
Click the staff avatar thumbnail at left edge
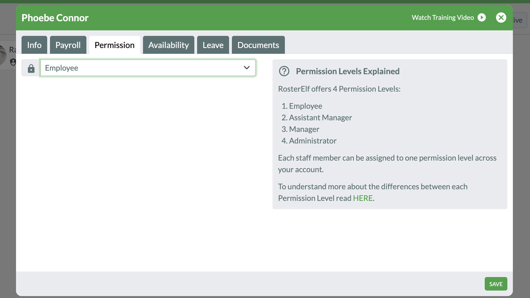pyautogui.click(x=3, y=55)
